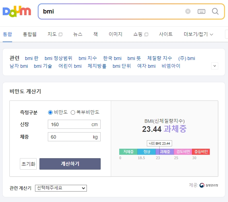Select the 복부비만도 radio button
This screenshot has height=202, width=228.
pyautogui.click(x=73, y=112)
